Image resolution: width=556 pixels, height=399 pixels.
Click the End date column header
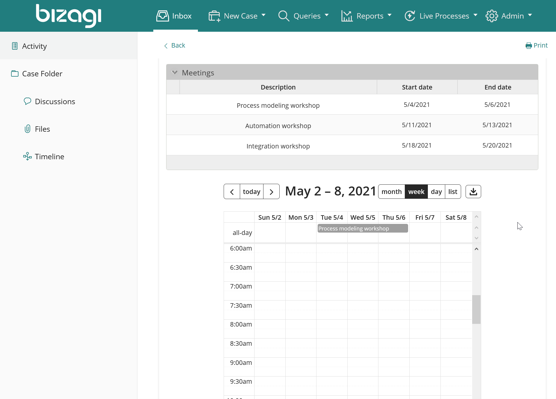tap(498, 87)
